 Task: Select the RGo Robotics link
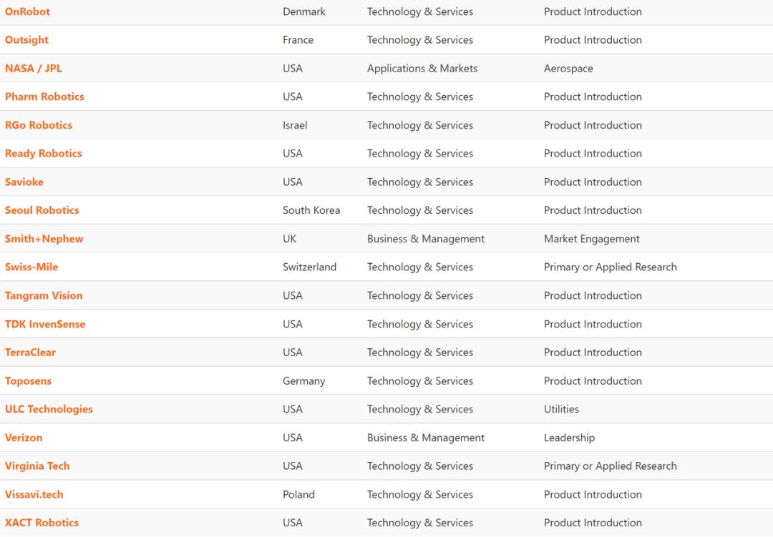pos(39,125)
